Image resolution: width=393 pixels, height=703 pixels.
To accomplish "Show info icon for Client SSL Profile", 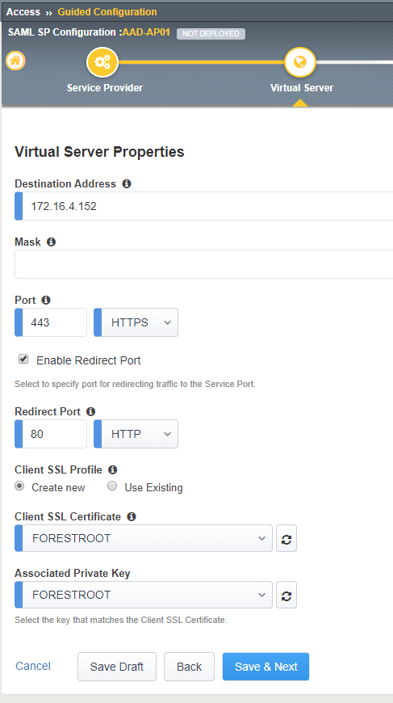I will 113,469.
